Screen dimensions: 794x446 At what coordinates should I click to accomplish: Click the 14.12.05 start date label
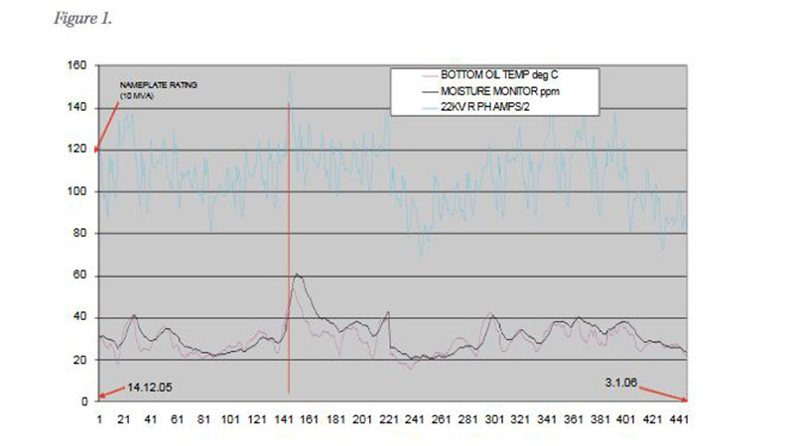(152, 387)
